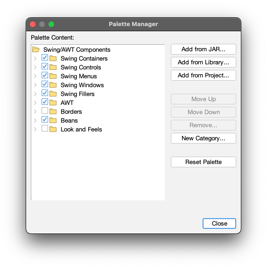Select the Swing/AWT Components root label
The height and width of the screenshot is (268, 267).
[77, 50]
